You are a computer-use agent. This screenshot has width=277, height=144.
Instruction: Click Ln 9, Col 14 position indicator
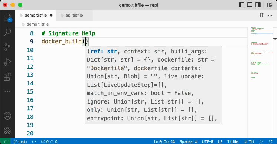click(164, 141)
